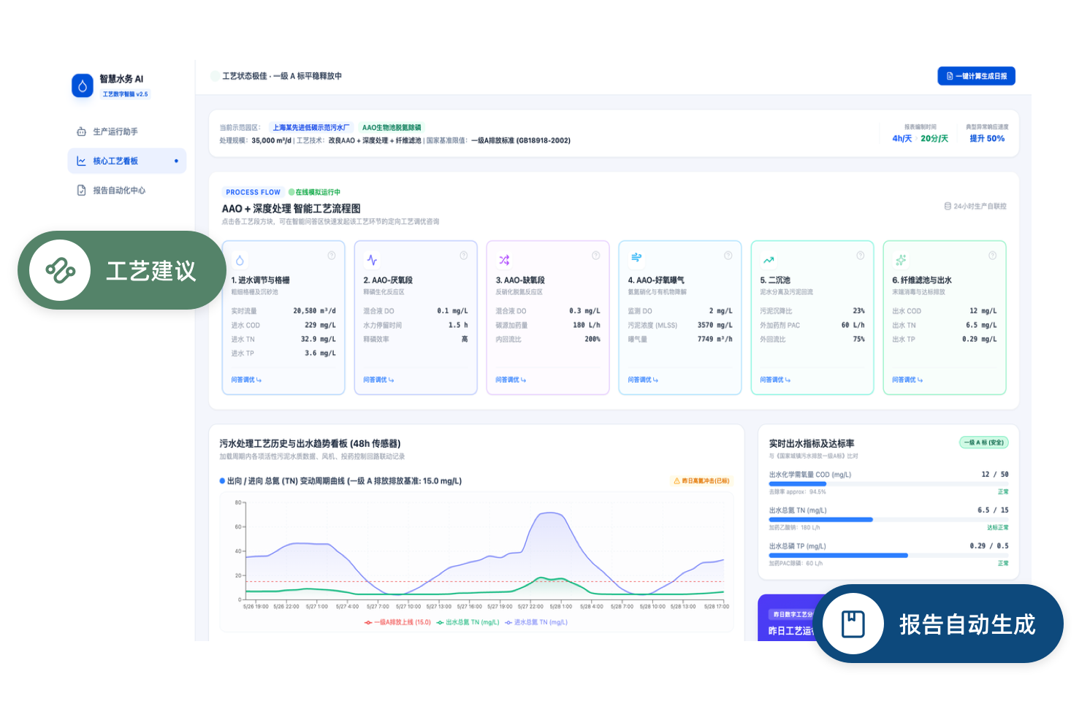Screen dimensions: 1090x701
Task: Click the water drop icon on 进水调节与格栅 card
Action: coord(240,260)
